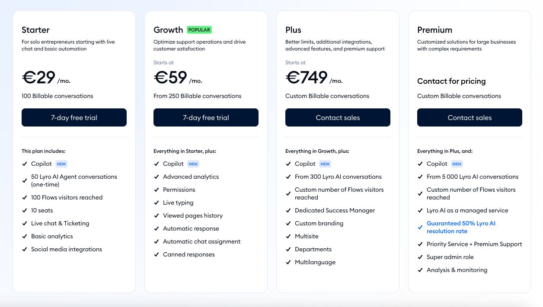Click the NEW badge beside Copilot in Starter
The image size is (543, 307).
coord(61,164)
